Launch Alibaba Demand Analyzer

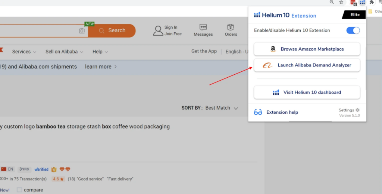pyautogui.click(x=307, y=65)
